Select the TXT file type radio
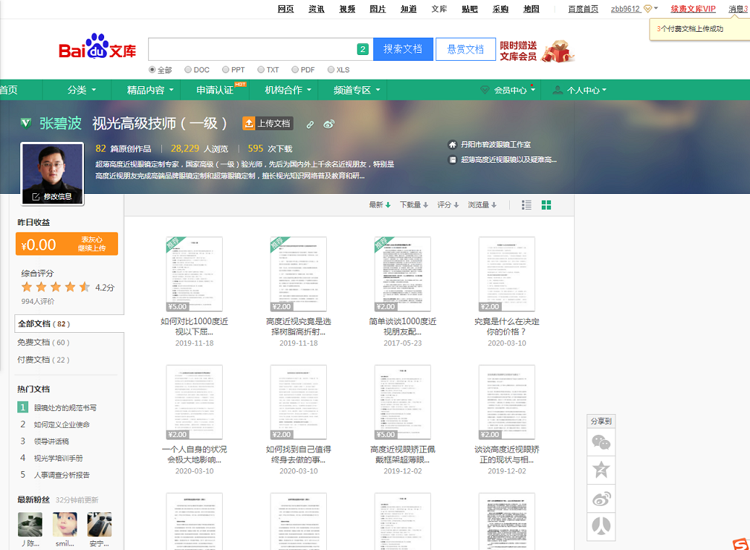 coord(260,70)
